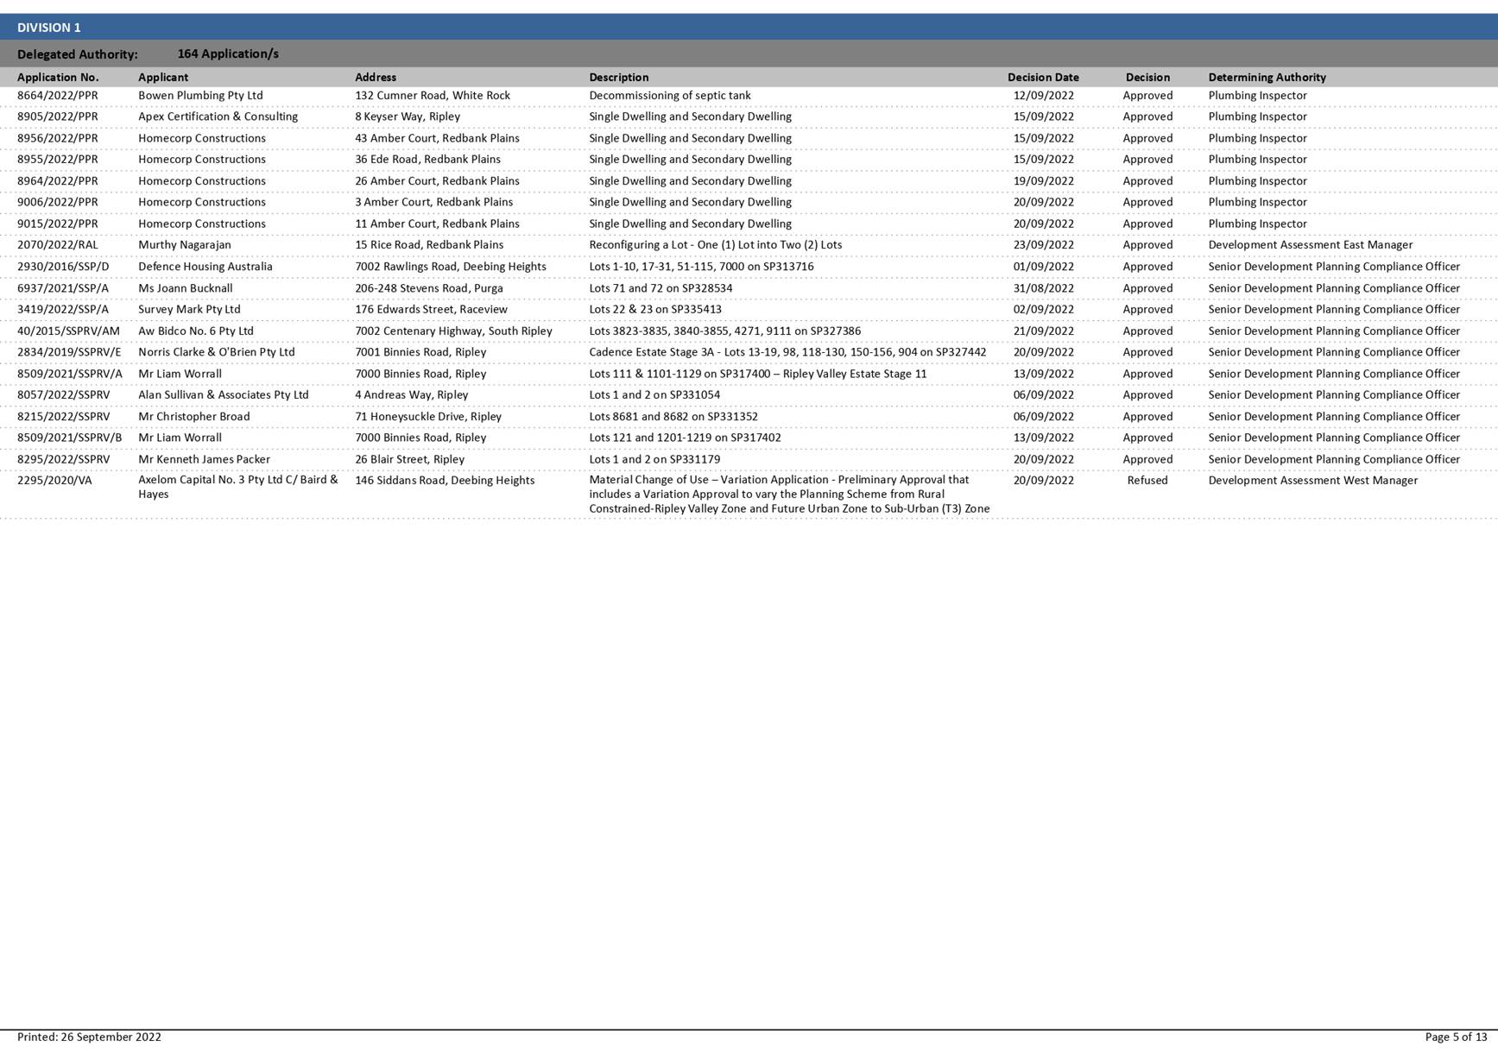
Task: Select application number 2930/2016/SSP/D
Action: [63, 266]
